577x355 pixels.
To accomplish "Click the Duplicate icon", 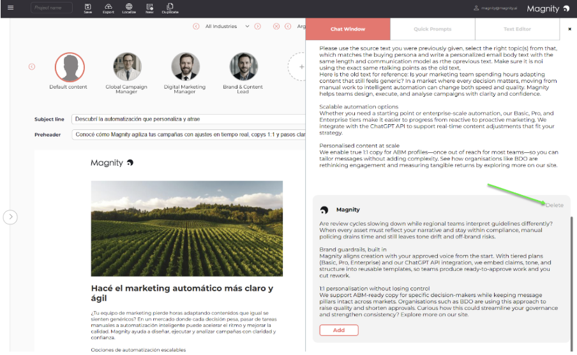I will click(x=170, y=8).
